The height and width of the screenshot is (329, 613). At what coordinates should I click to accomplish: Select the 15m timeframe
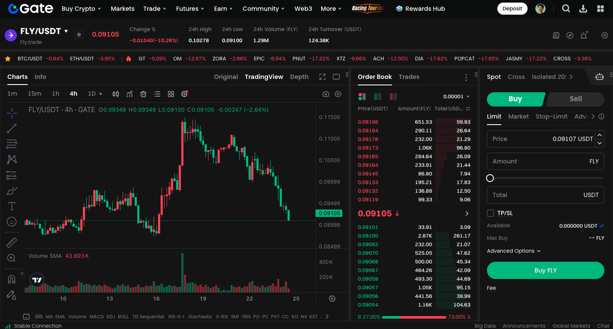click(35, 94)
